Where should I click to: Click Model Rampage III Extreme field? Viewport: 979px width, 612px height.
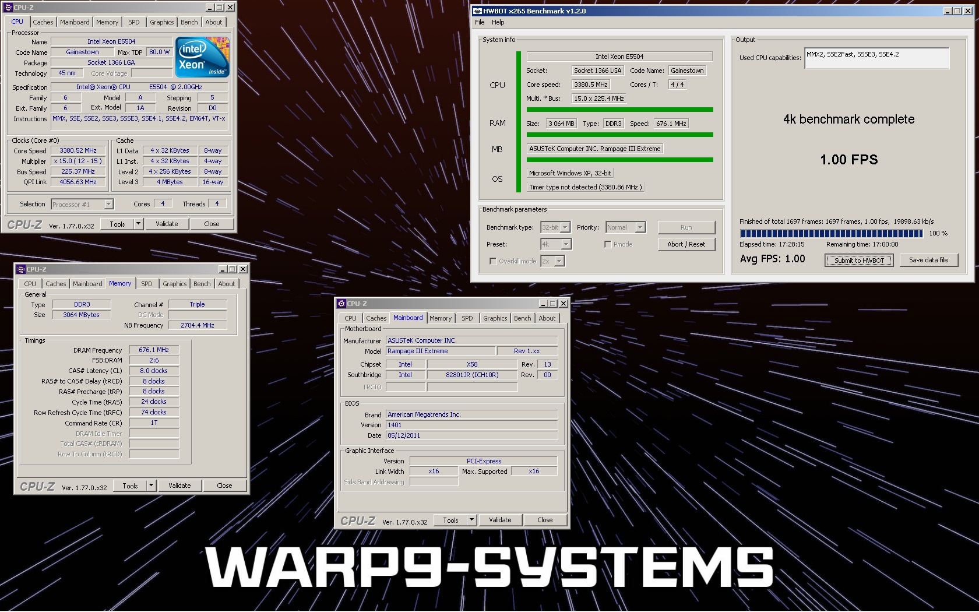point(441,351)
